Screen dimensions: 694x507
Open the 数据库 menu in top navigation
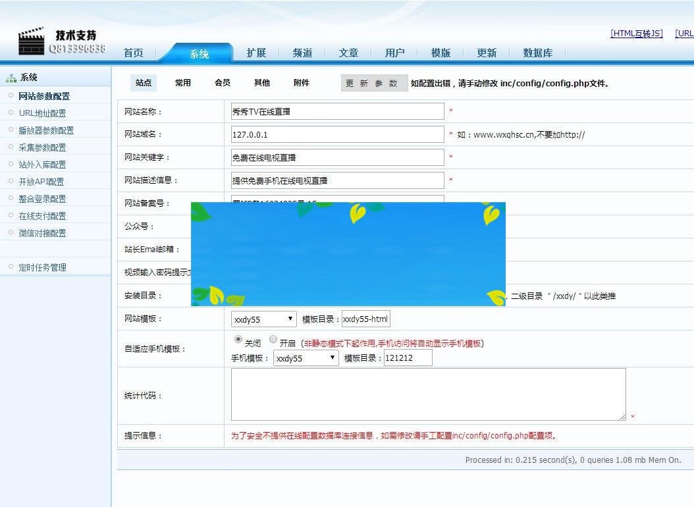[537, 53]
